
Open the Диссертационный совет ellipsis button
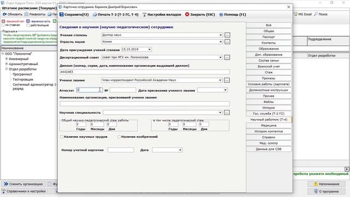click(227, 57)
